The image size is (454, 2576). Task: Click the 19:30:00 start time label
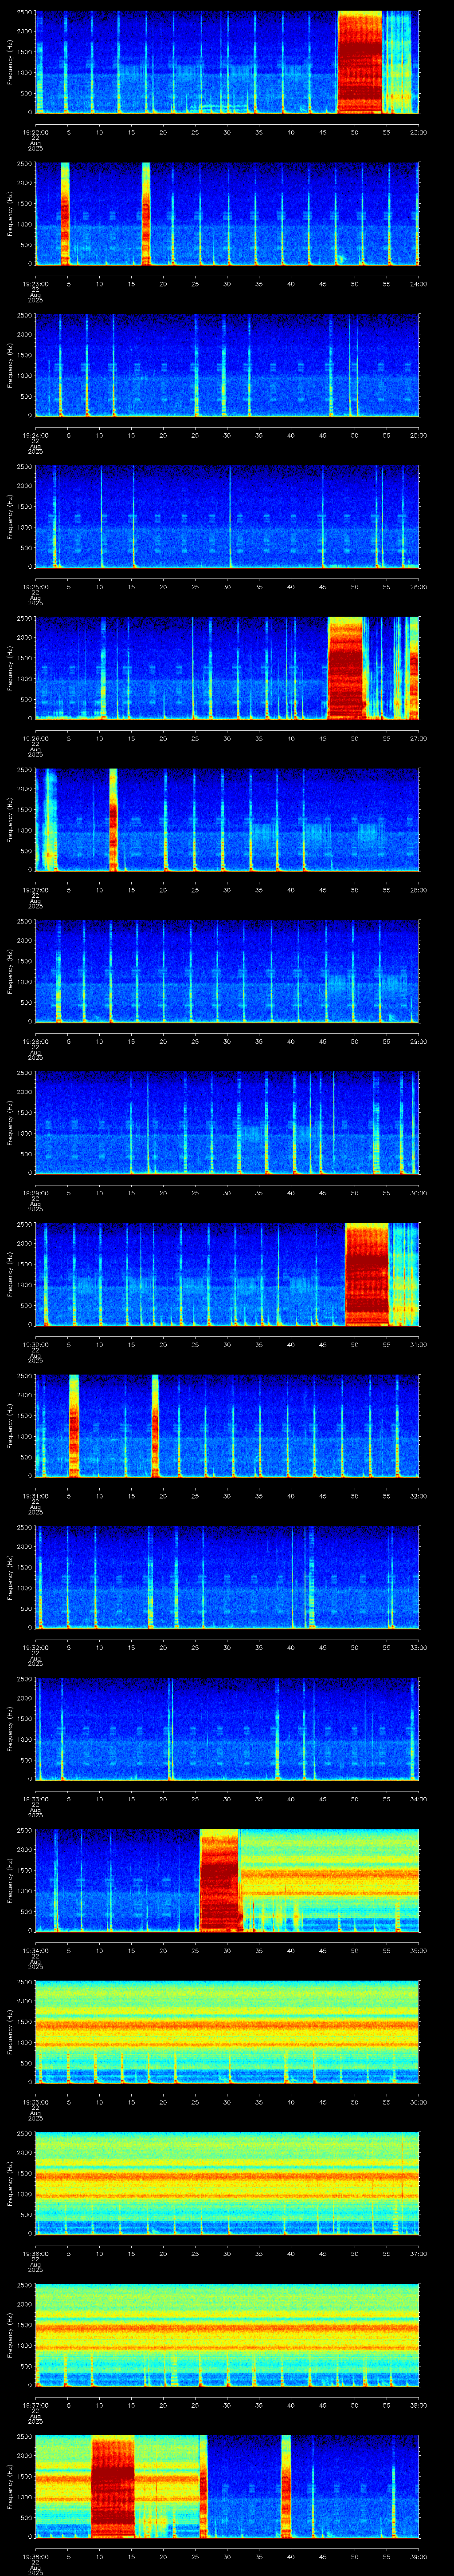35,1344
